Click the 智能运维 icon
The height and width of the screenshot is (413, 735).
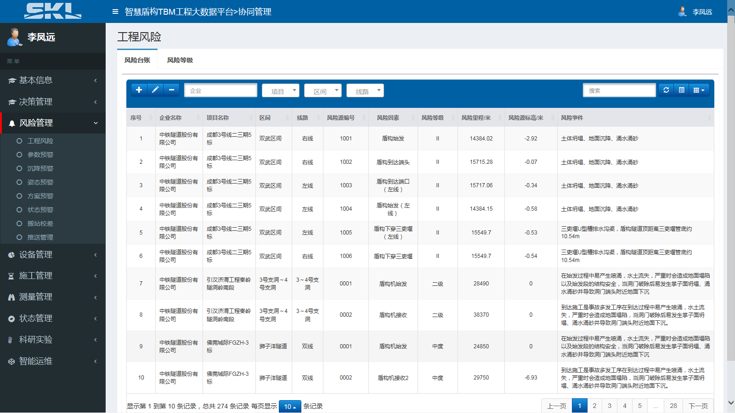11,361
